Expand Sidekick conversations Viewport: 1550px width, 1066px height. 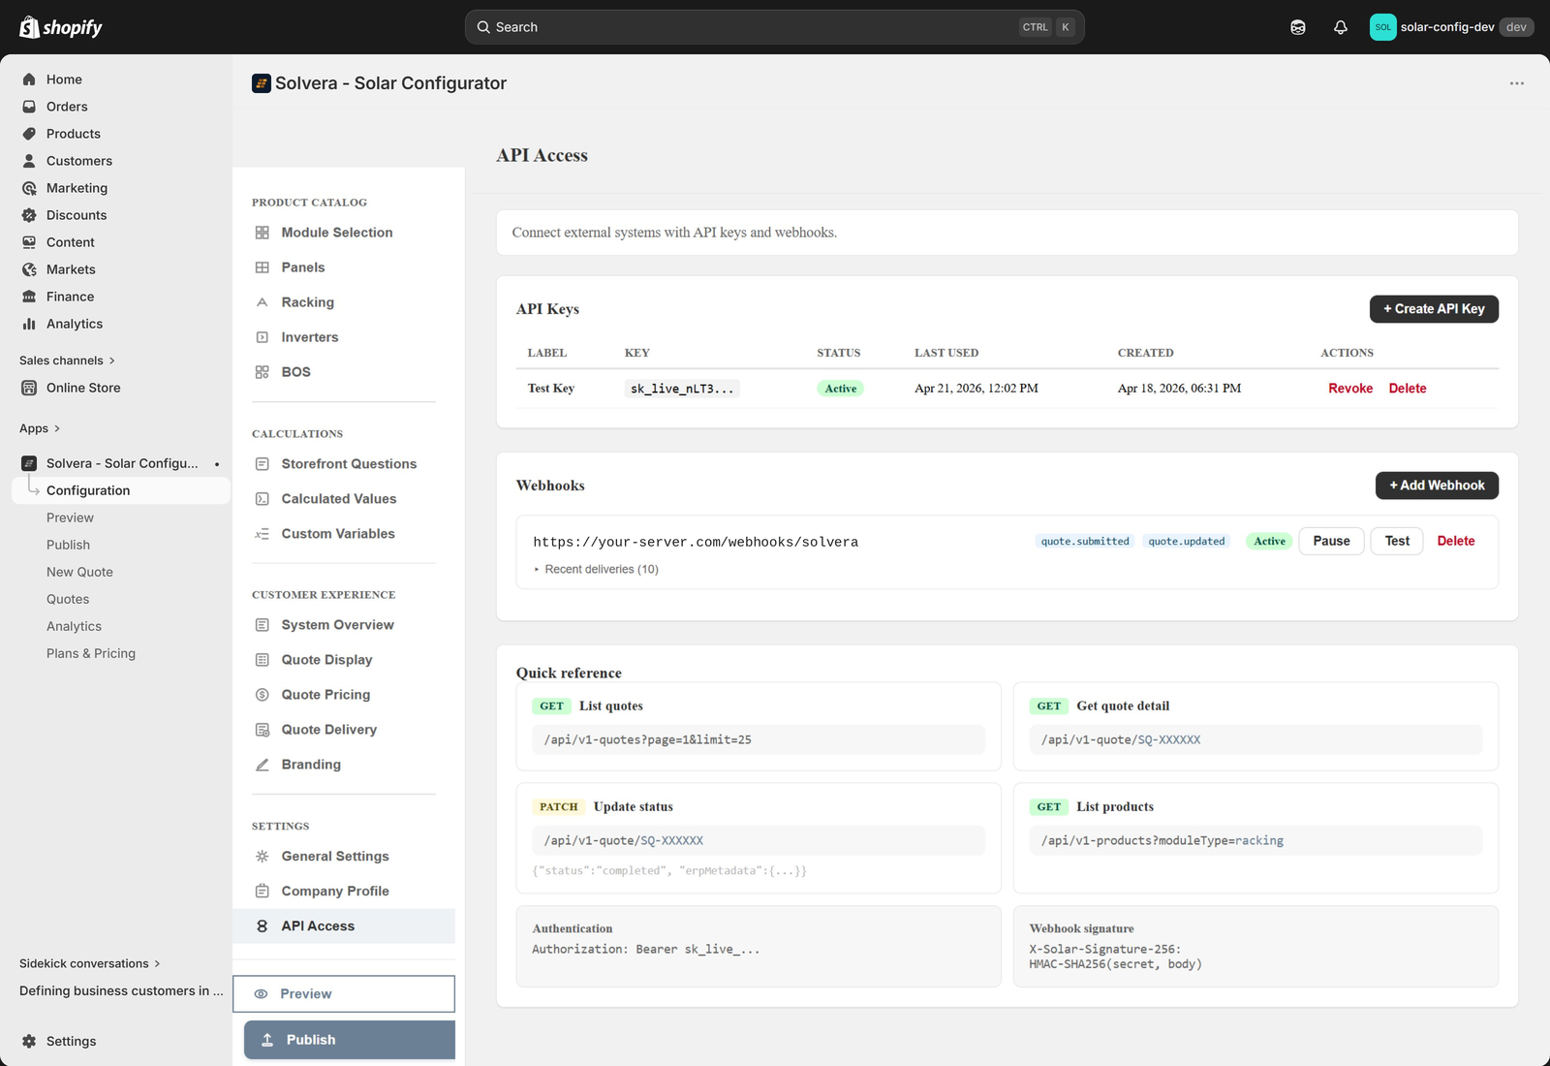point(89,963)
